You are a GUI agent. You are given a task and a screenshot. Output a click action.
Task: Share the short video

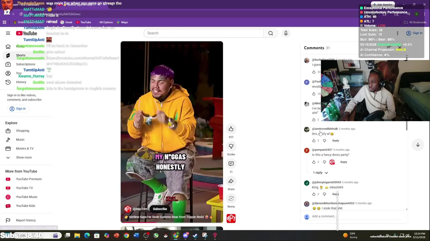coord(231,181)
